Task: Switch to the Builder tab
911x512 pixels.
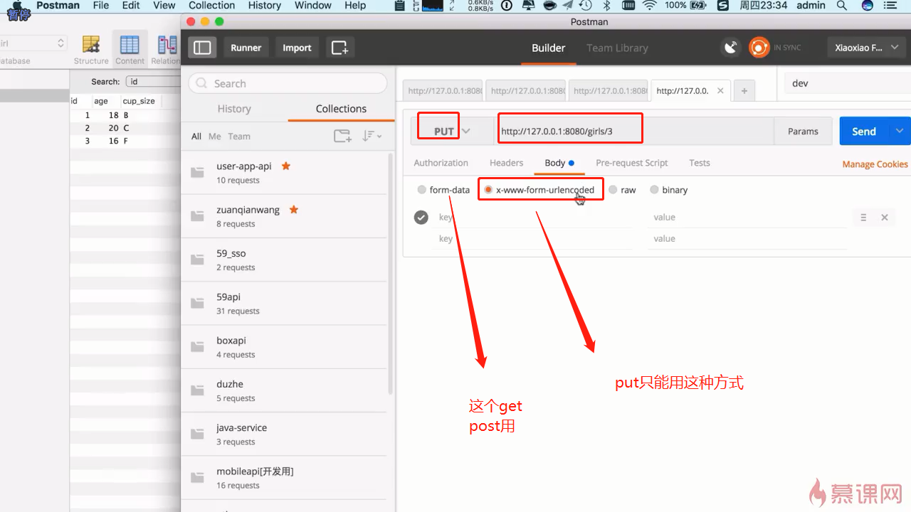Action: click(548, 48)
